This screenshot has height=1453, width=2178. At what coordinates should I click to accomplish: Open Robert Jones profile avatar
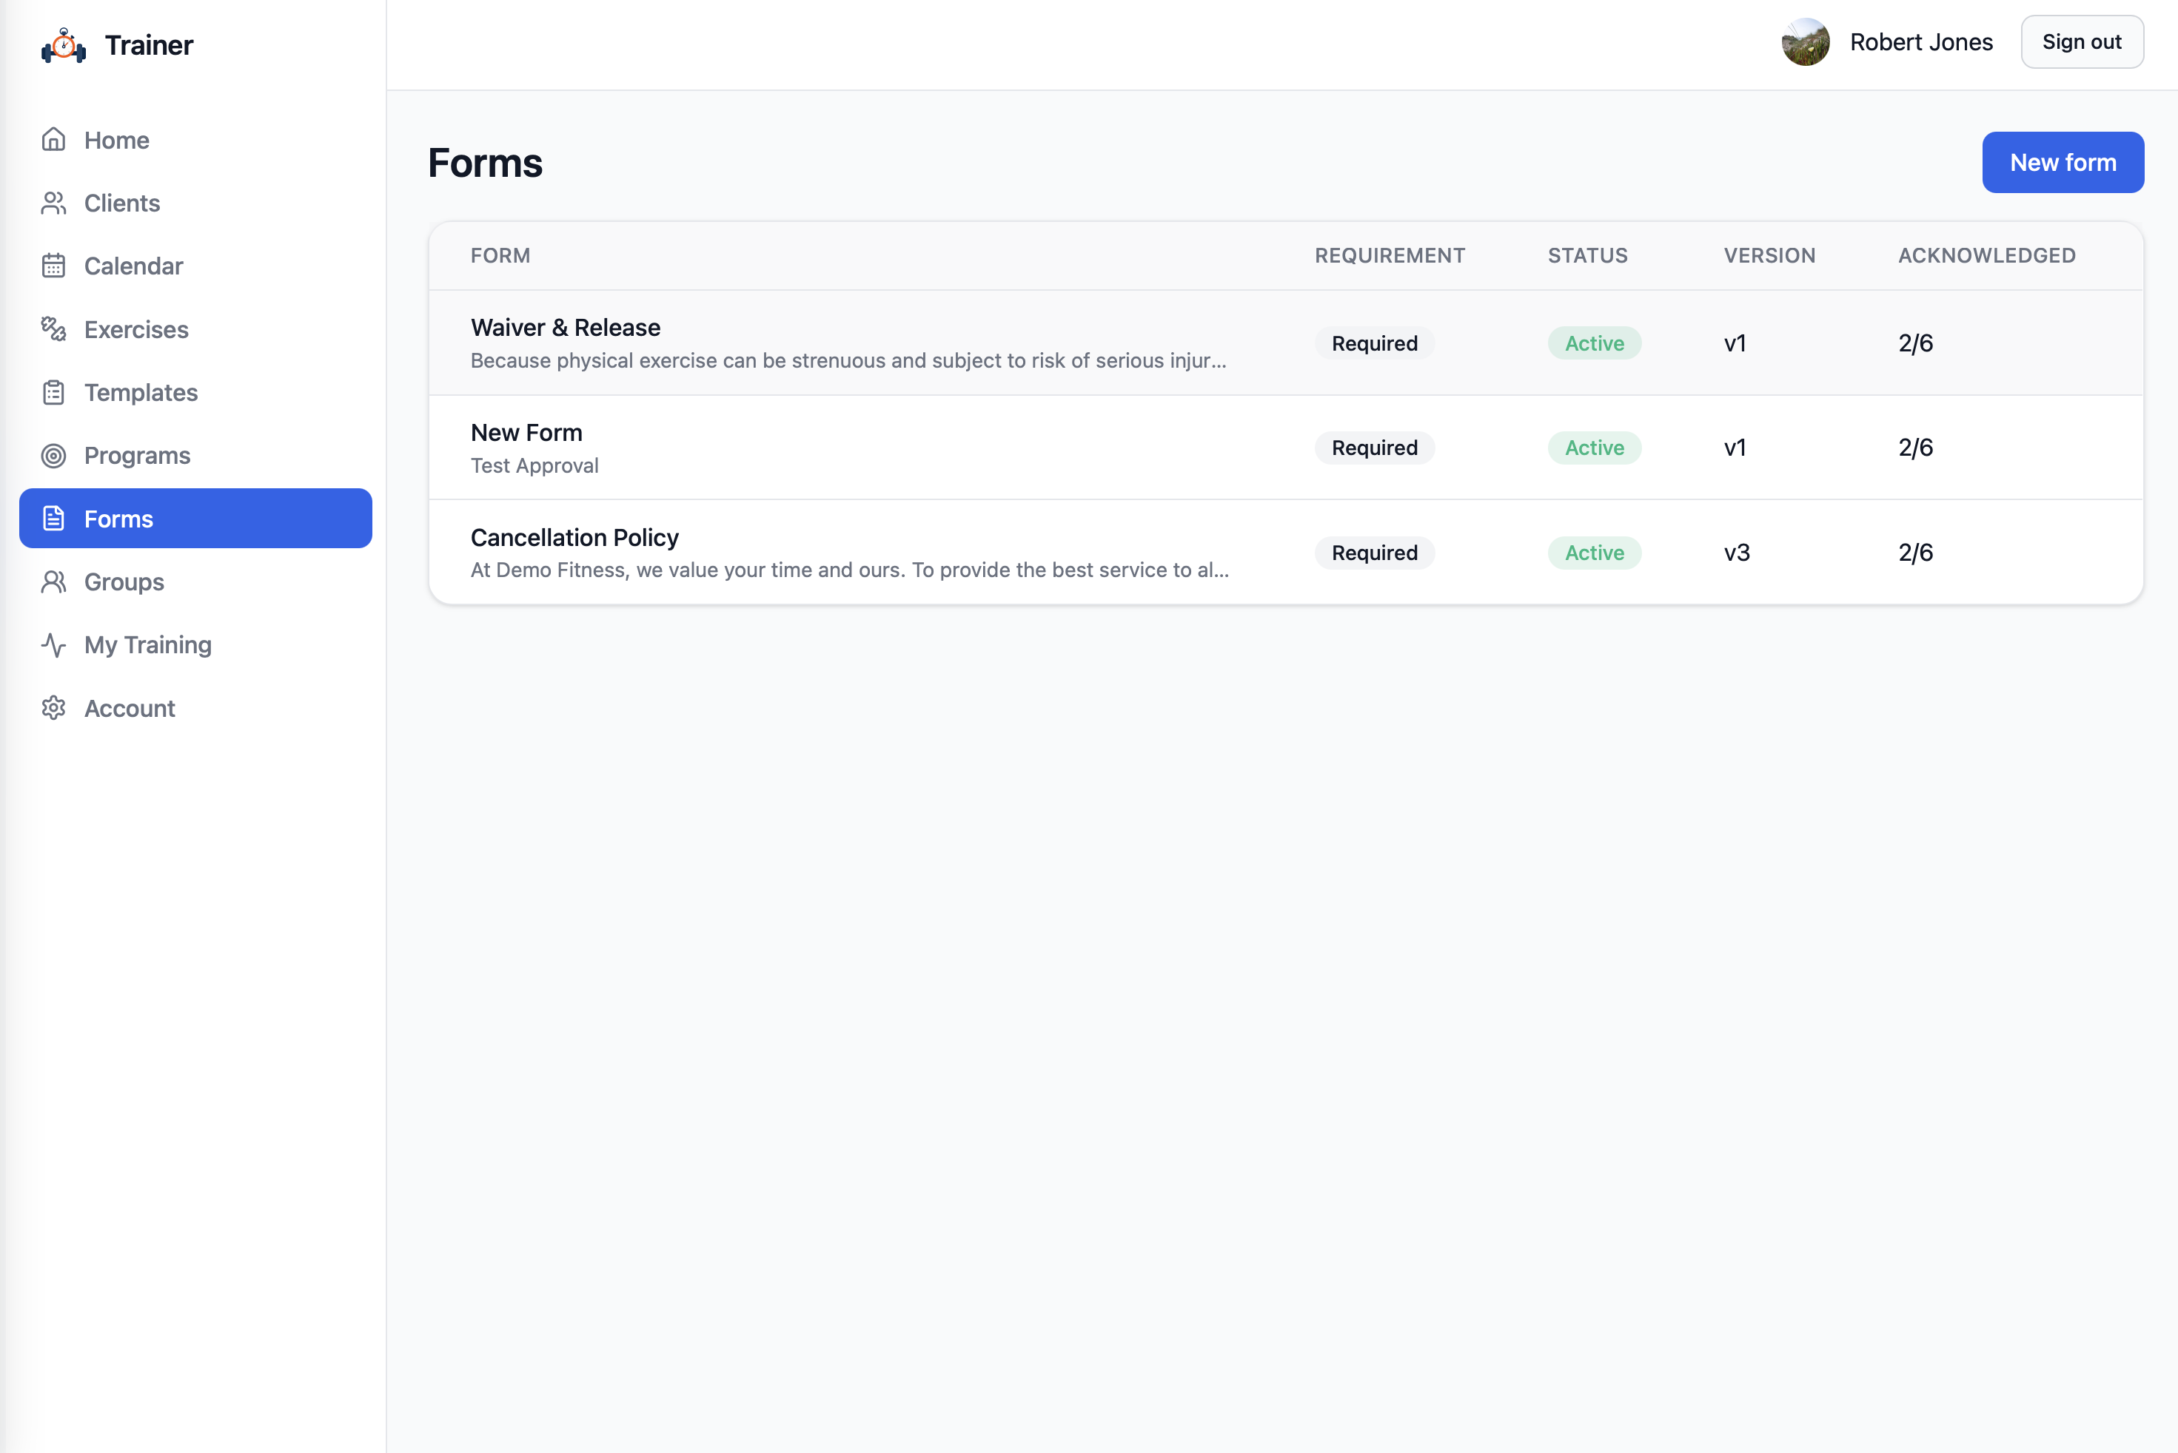pyautogui.click(x=1806, y=41)
